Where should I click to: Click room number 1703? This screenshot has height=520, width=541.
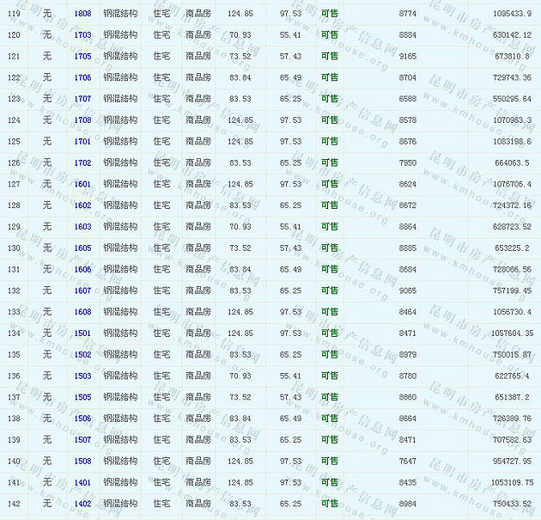(x=82, y=35)
